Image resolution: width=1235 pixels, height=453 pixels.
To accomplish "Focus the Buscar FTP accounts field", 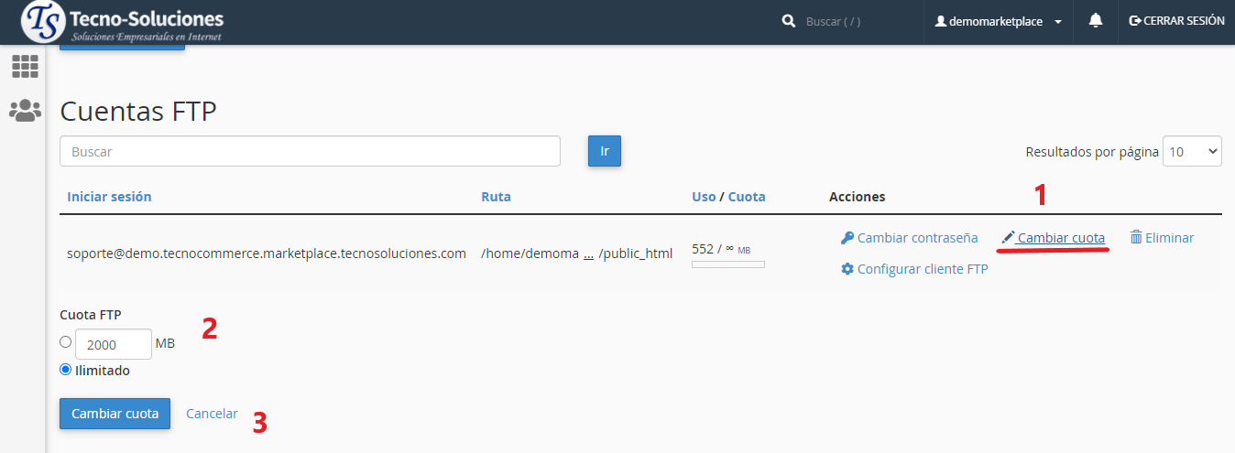I will 310,152.
